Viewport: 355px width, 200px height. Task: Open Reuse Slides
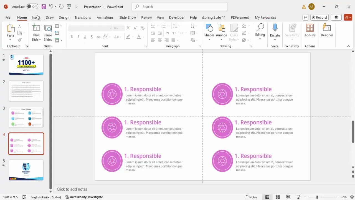tap(48, 33)
